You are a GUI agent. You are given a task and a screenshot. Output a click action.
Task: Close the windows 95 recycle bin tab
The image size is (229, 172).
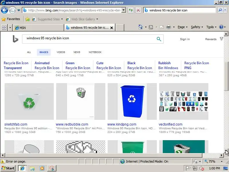[112, 28]
